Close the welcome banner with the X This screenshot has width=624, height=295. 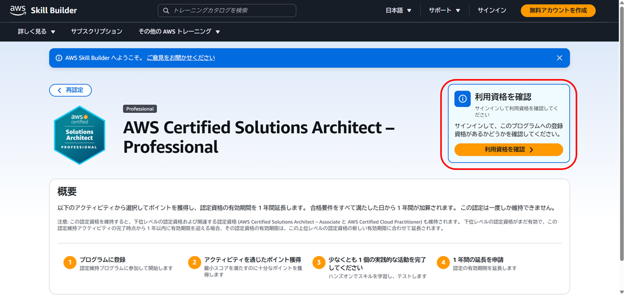(x=560, y=58)
